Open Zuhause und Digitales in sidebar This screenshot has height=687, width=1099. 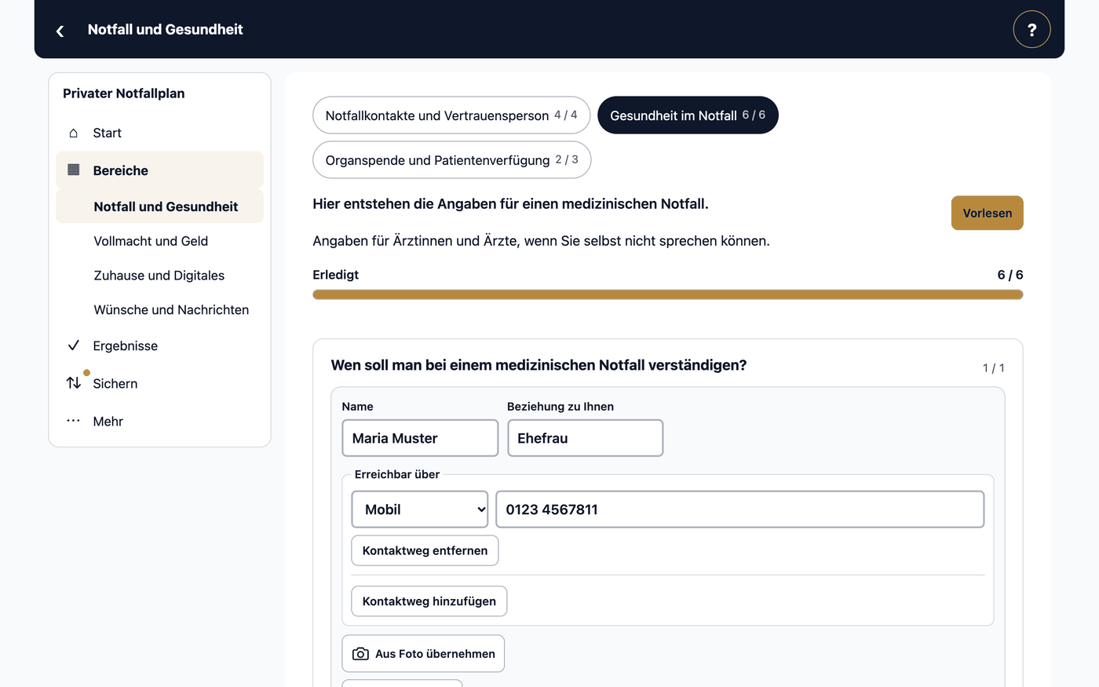[159, 276]
